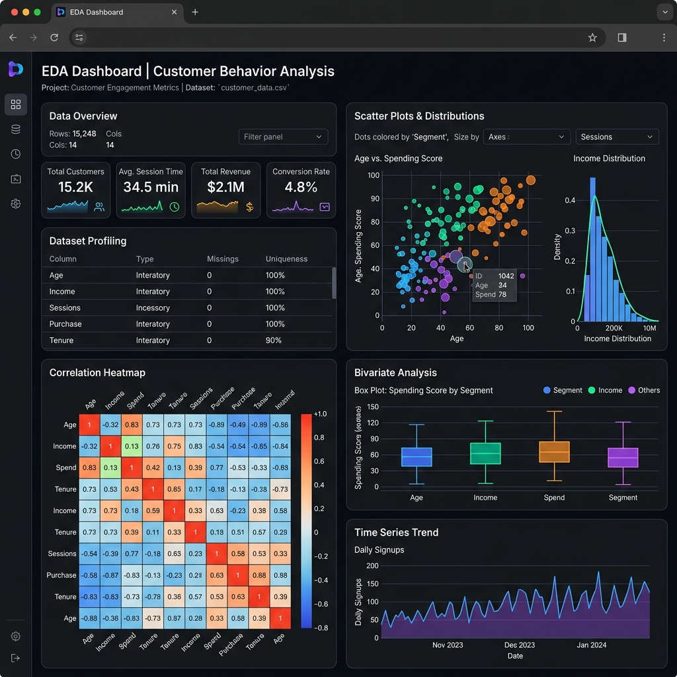The height and width of the screenshot is (677, 677).
Task: Click the Type column header
Action: 145,259
